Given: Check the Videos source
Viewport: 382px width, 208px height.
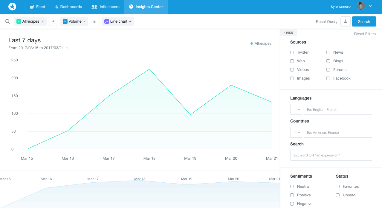Looking at the screenshot, I should pyautogui.click(x=292, y=70).
